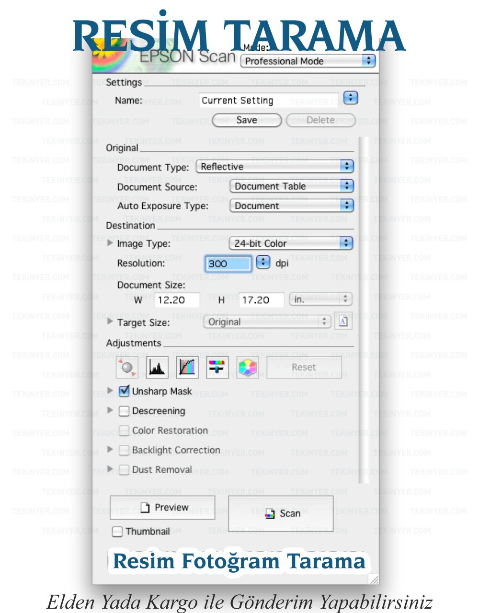Expand the Unsharp Mask options triangle
Image resolution: width=479 pixels, height=613 pixels.
click(x=110, y=390)
